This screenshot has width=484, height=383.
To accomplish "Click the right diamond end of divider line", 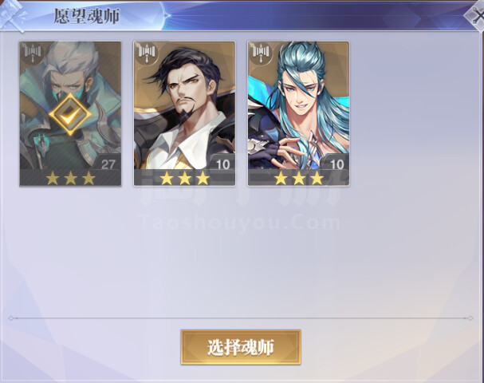I will (470, 318).
